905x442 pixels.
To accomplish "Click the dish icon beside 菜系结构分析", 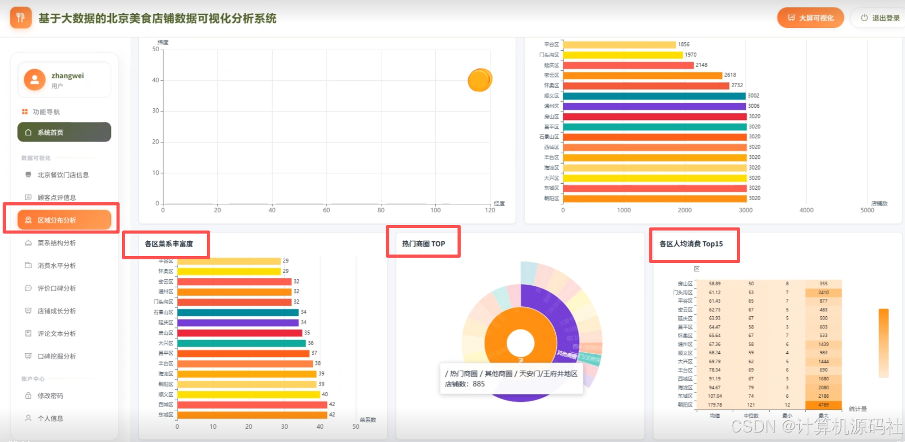I will [x=29, y=243].
